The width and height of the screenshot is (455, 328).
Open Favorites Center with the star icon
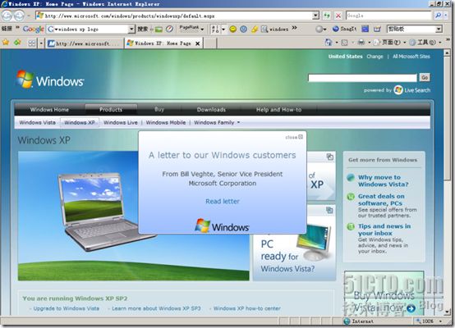(x=6, y=43)
